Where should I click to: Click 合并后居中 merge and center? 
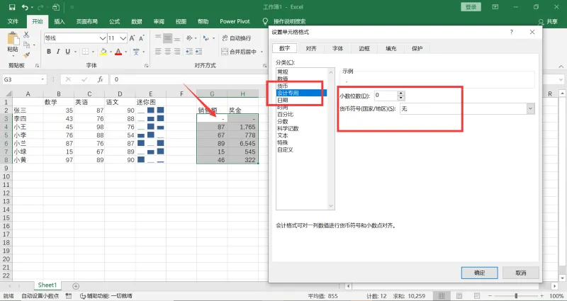pyautogui.click(x=239, y=52)
